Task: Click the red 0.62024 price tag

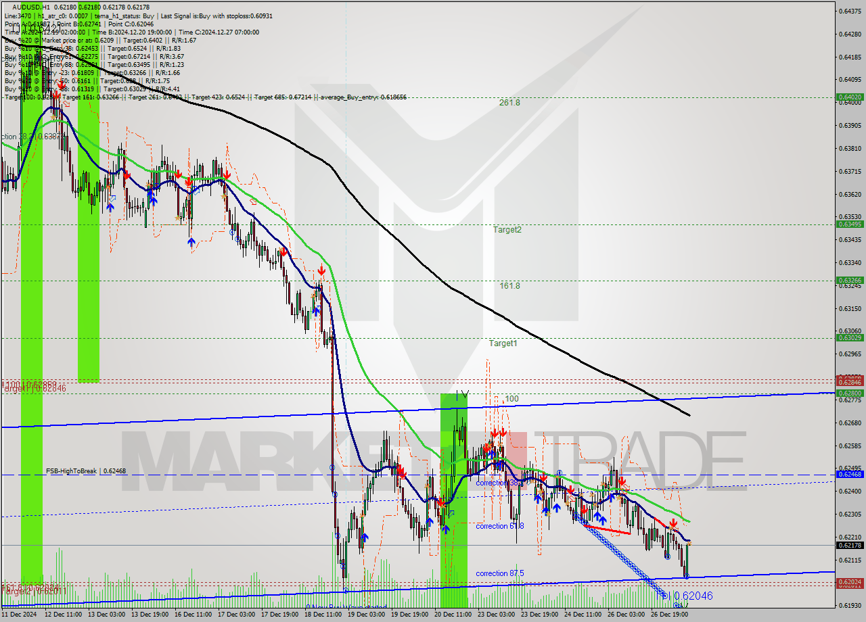Action: (850, 582)
